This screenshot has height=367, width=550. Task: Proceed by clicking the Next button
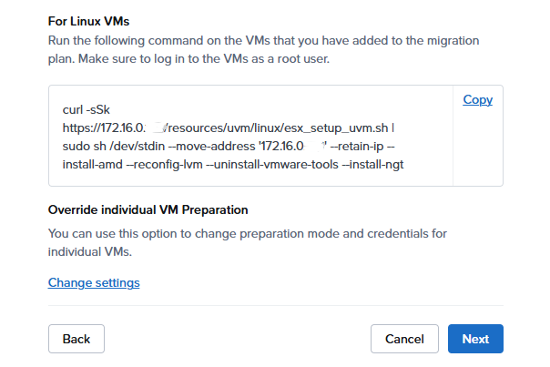pyautogui.click(x=475, y=339)
